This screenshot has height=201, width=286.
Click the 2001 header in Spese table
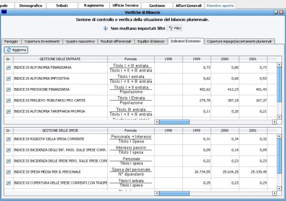tap(253, 131)
